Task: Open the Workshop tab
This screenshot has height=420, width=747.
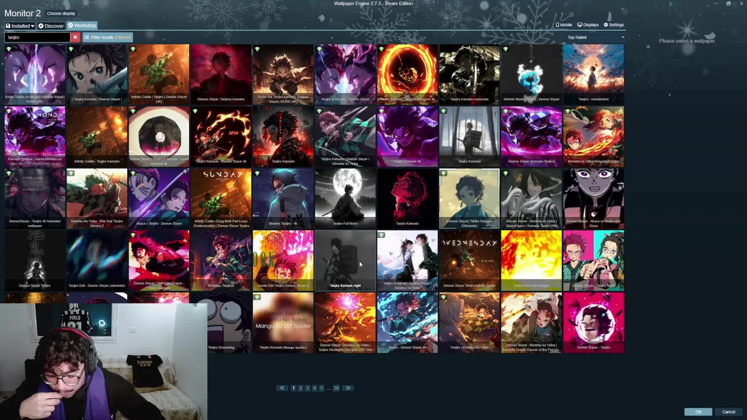Action: [82, 26]
